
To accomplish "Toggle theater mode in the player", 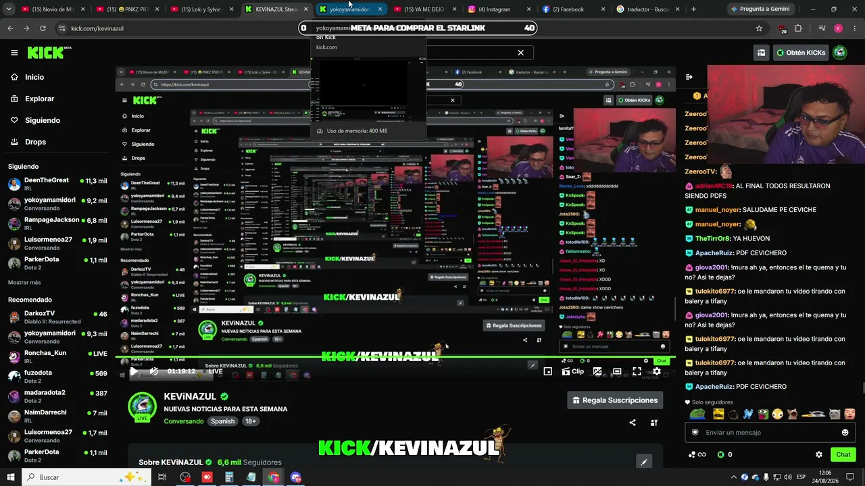I will coord(617,371).
